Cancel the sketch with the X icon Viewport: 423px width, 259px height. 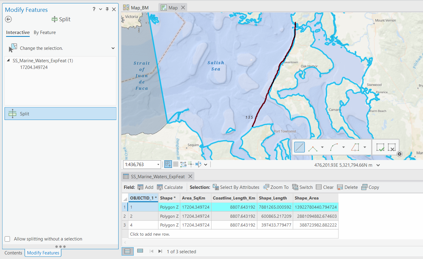click(392, 147)
